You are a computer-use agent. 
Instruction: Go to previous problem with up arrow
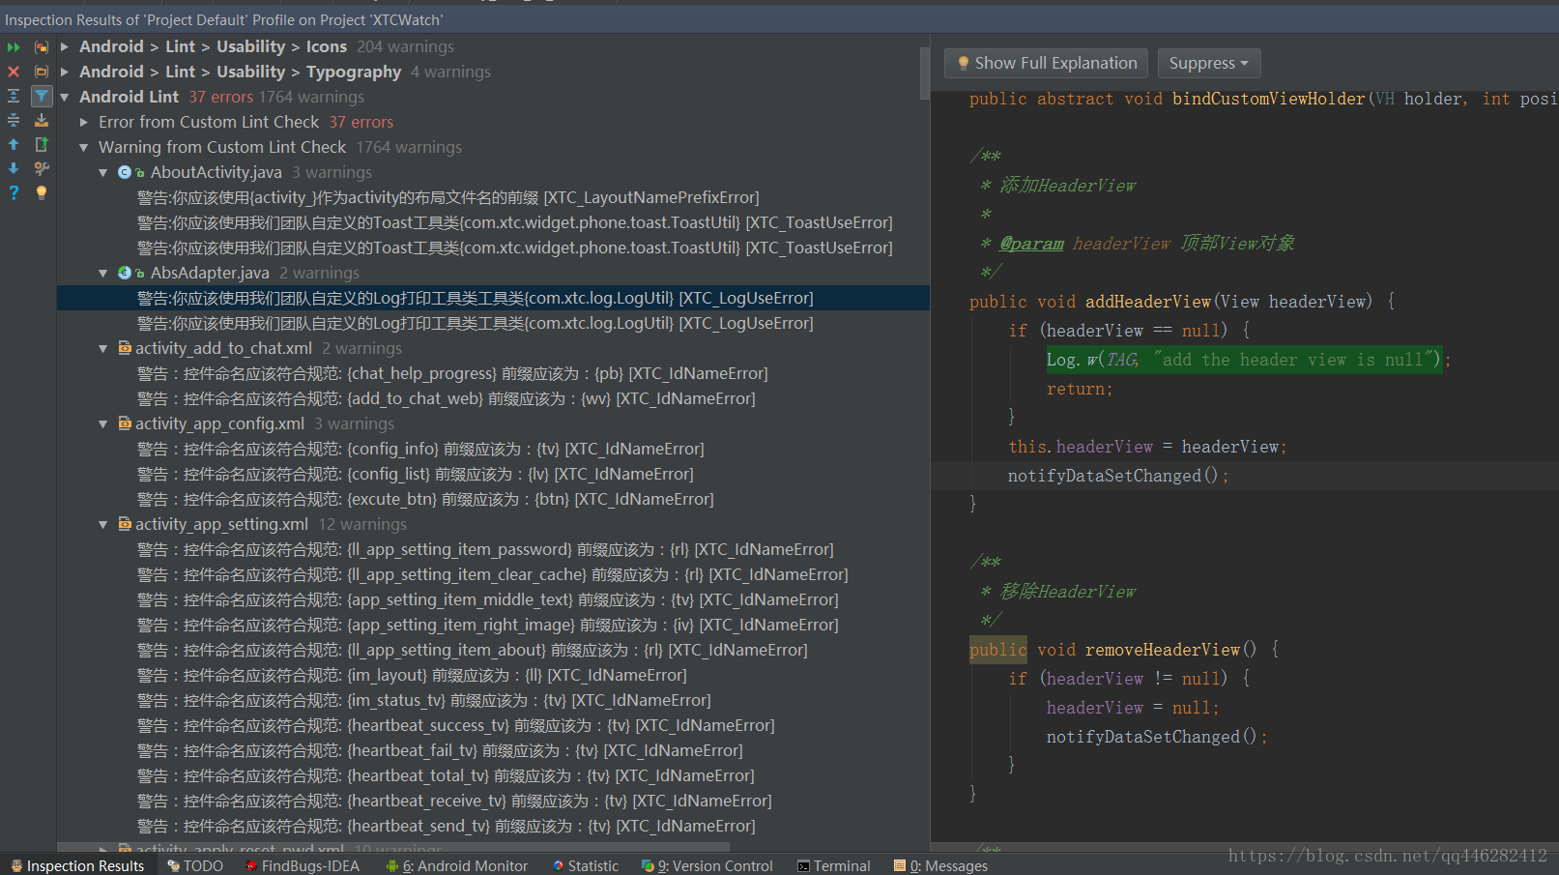[x=14, y=144]
